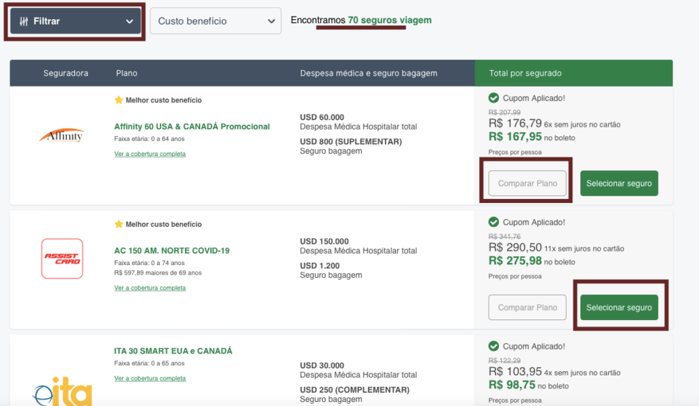Click the R$ 98,75 boleto price
This screenshot has width=699, height=406.
[x=512, y=385]
